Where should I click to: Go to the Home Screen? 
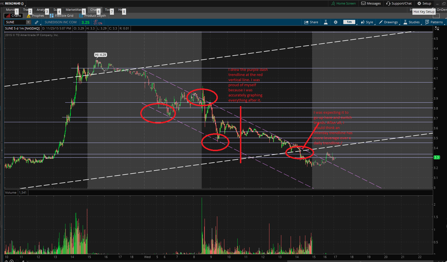coord(343,3)
